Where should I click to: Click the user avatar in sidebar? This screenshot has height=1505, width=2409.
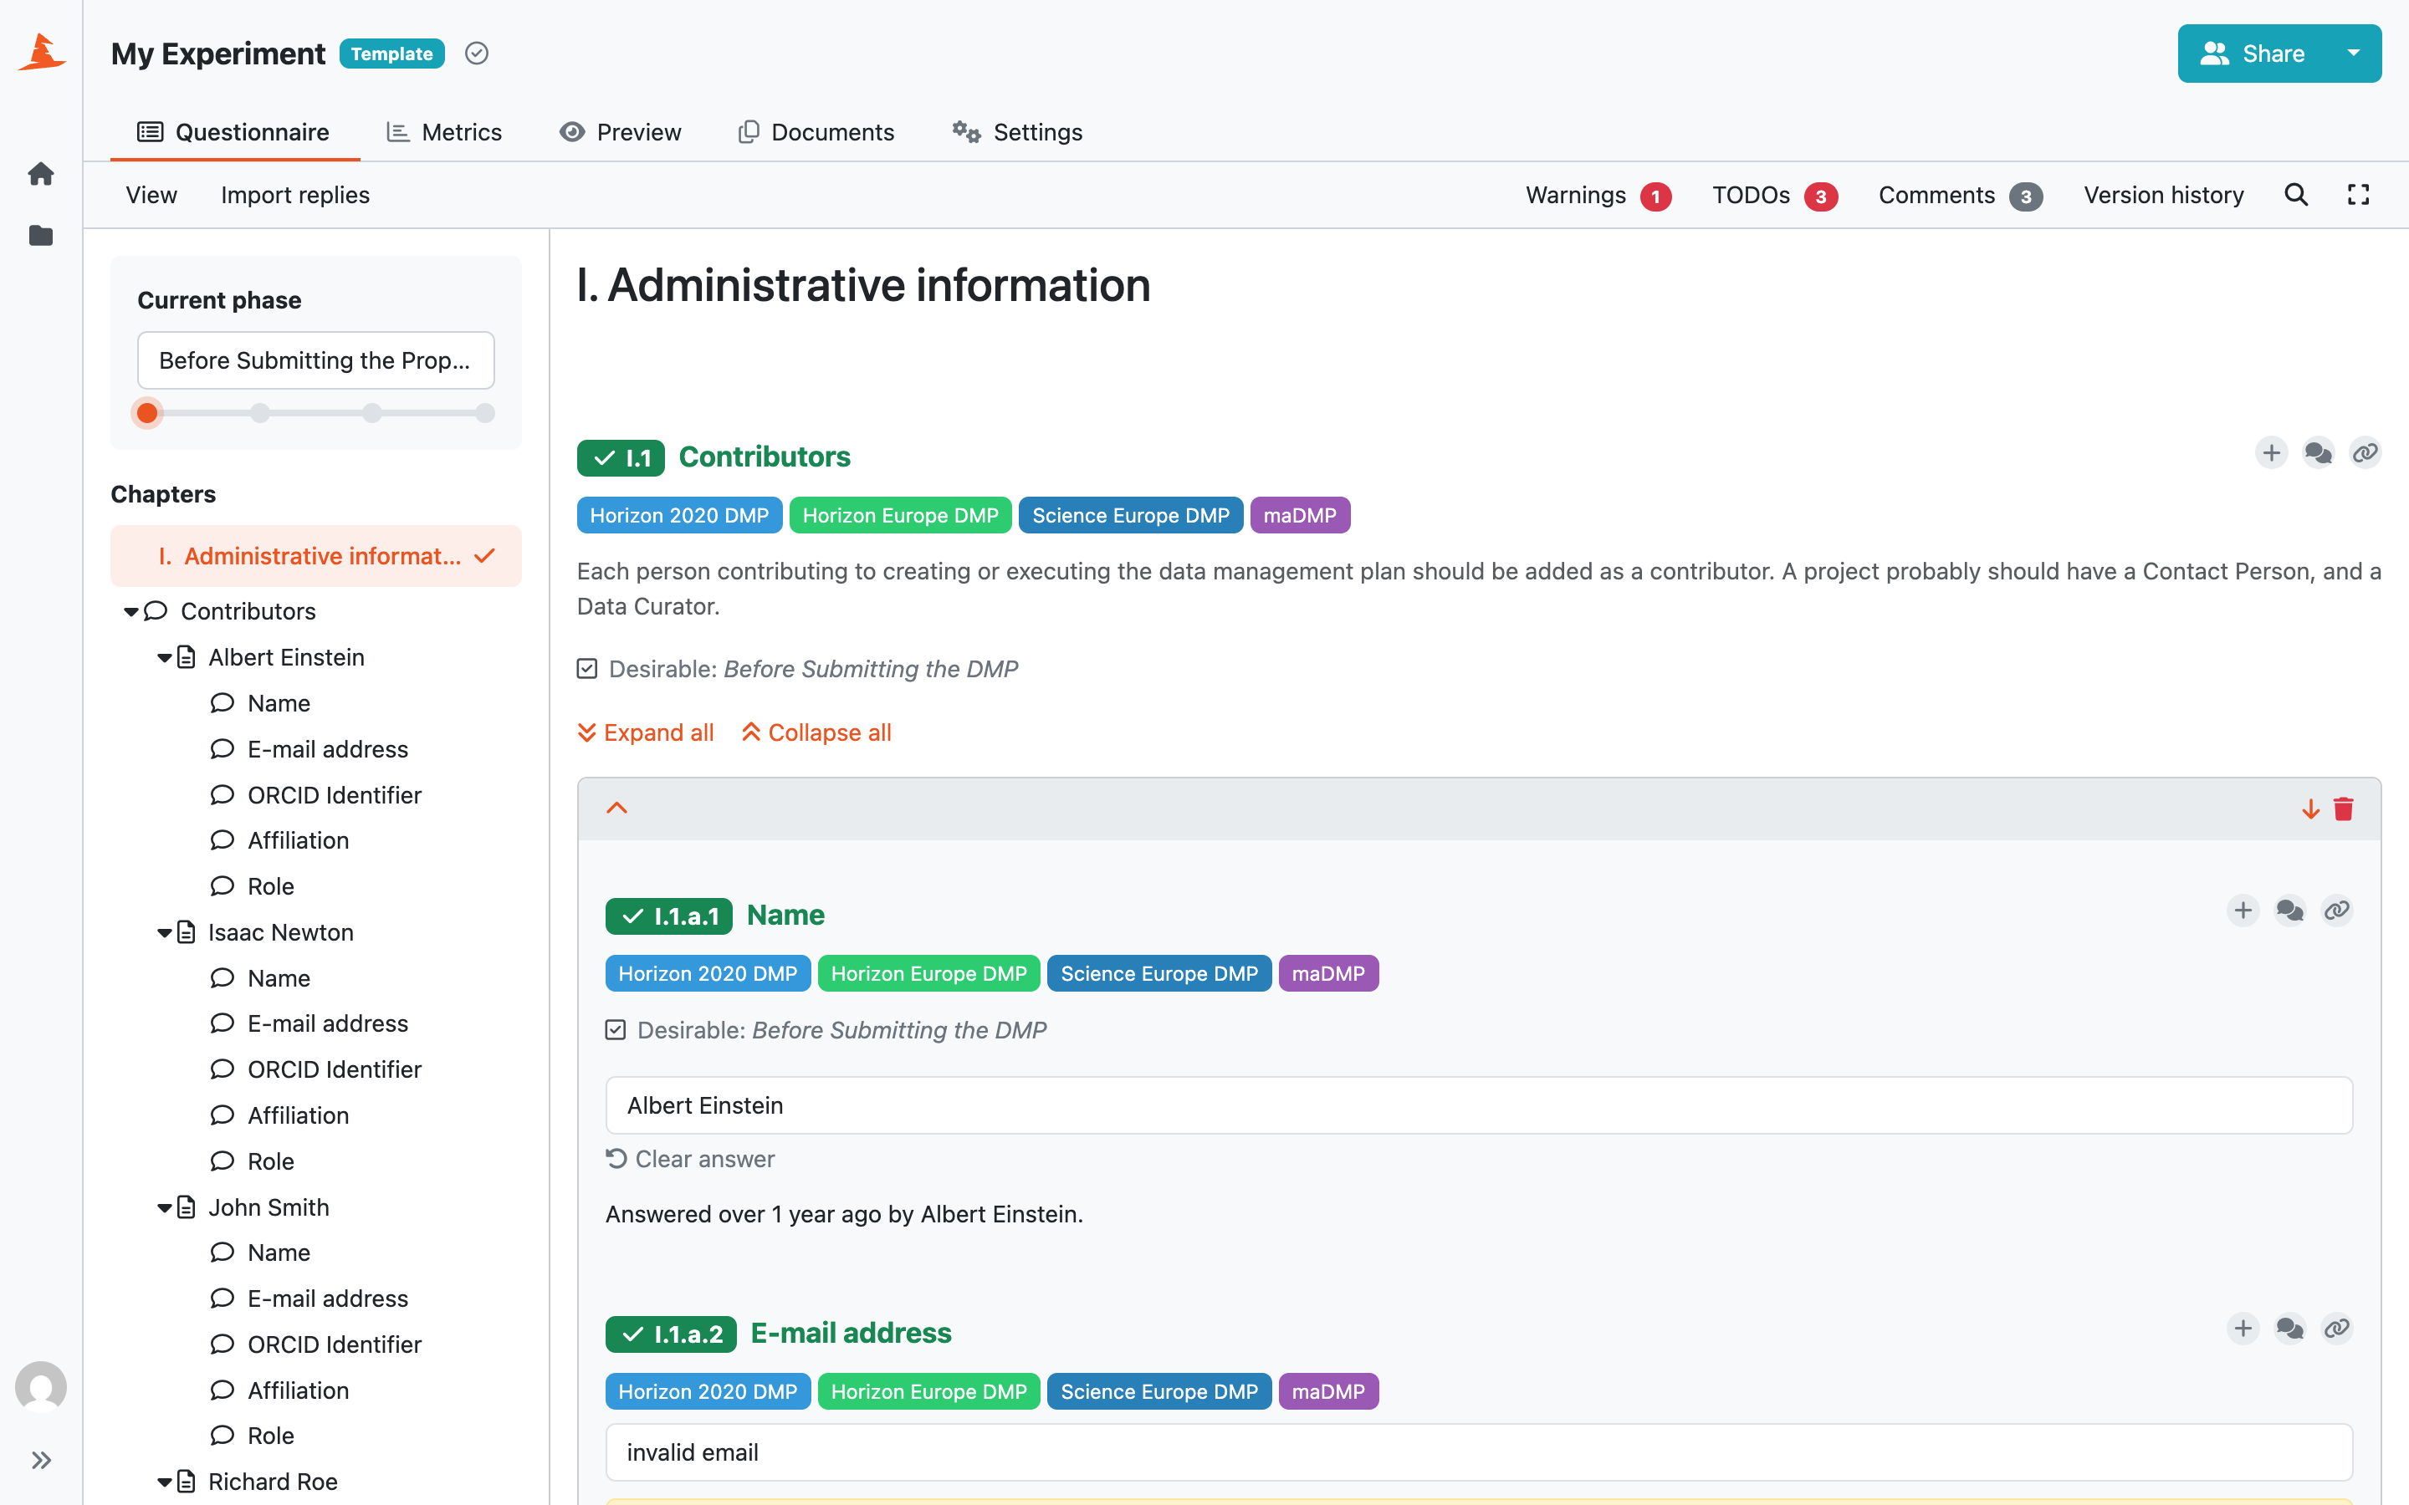(x=41, y=1386)
